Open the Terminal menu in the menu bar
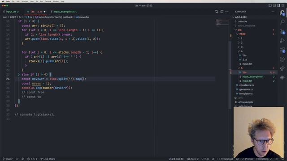287x161 pixels. point(48,1)
